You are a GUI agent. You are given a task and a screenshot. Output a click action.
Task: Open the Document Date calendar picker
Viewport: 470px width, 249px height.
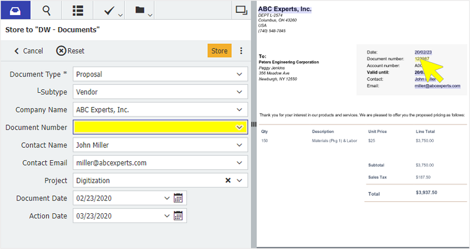tap(178, 198)
